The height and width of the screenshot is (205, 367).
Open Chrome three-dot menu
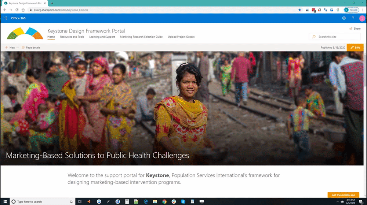(x=363, y=10)
